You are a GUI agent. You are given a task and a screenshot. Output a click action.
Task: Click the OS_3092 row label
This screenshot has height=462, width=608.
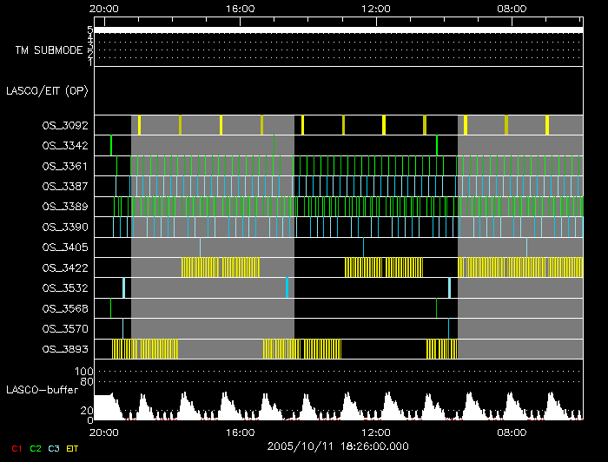(64, 125)
